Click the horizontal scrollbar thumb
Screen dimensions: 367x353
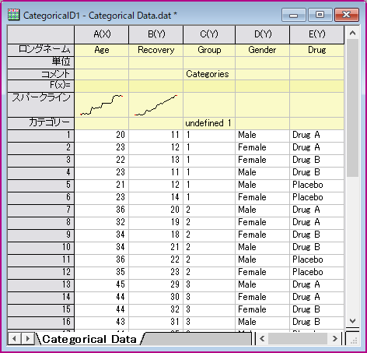tap(298, 339)
